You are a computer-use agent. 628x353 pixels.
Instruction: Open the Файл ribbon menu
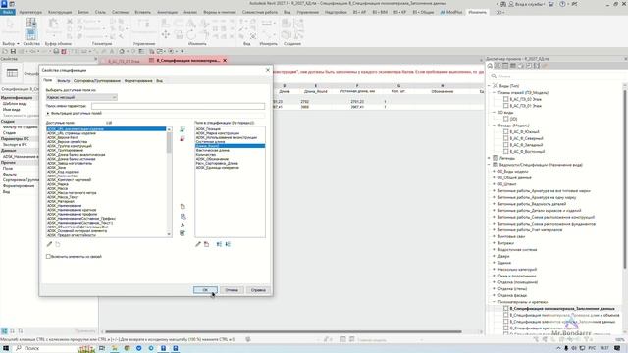coord(8,13)
